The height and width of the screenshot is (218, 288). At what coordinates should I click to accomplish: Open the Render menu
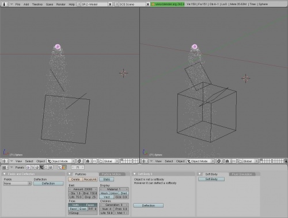coord(61,4)
